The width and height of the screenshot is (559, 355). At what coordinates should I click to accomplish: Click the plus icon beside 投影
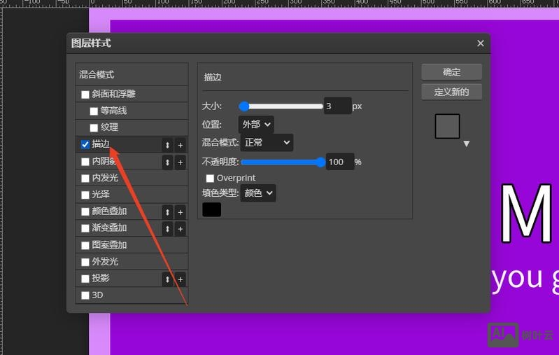point(180,279)
